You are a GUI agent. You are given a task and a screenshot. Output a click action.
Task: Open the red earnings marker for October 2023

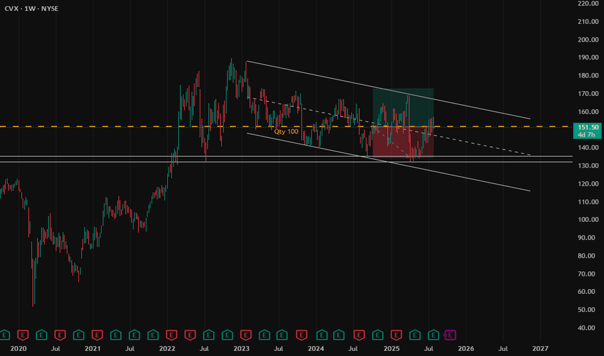tap(301, 335)
